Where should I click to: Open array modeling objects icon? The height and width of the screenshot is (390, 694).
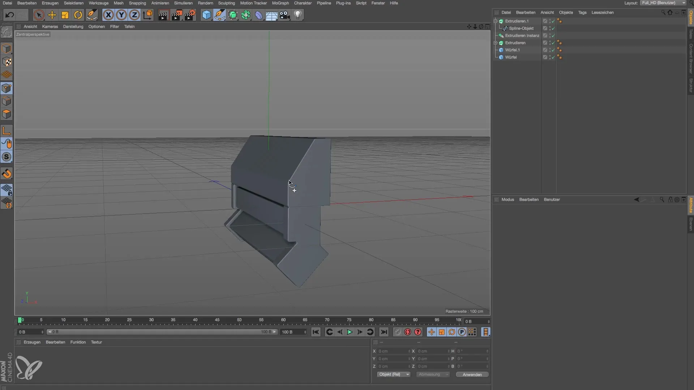[246, 15]
